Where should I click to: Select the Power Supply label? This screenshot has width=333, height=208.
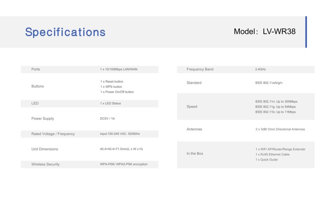point(43,119)
